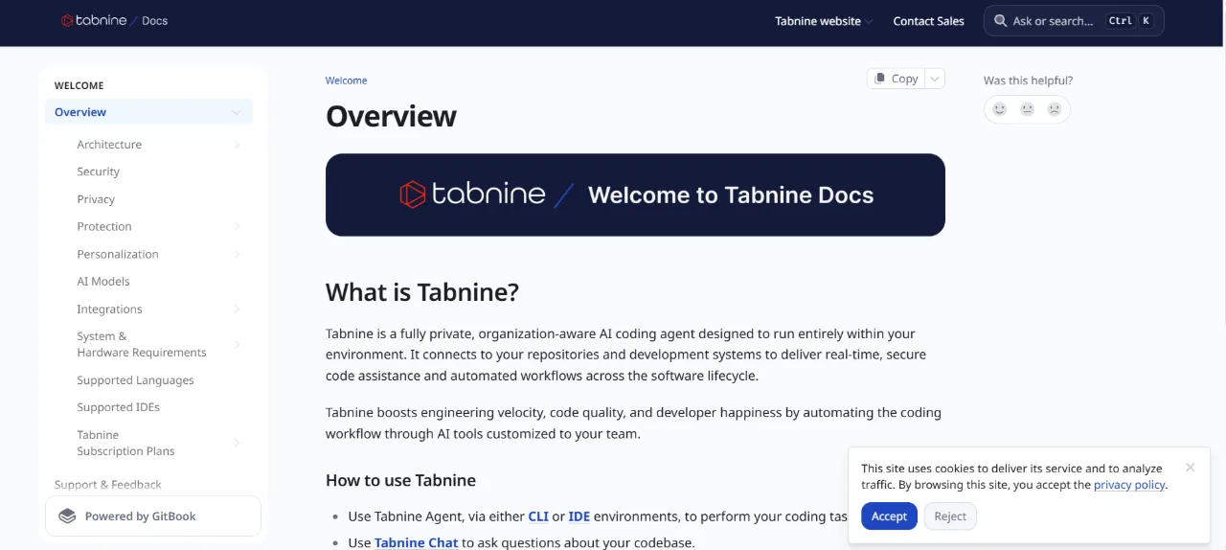
Task: Click the search magnifier icon
Action: [1001, 20]
